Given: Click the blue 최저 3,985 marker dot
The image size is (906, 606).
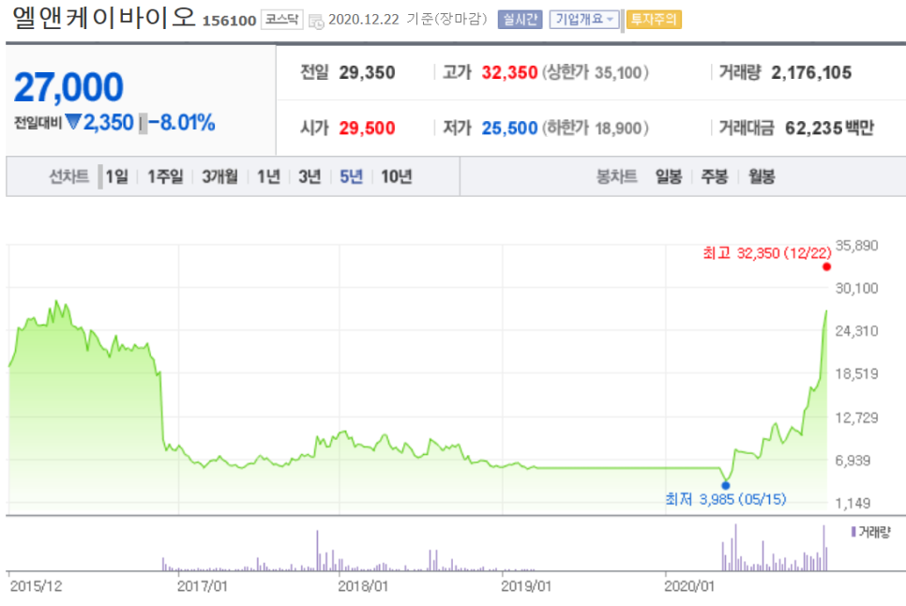Looking at the screenshot, I should tap(726, 485).
